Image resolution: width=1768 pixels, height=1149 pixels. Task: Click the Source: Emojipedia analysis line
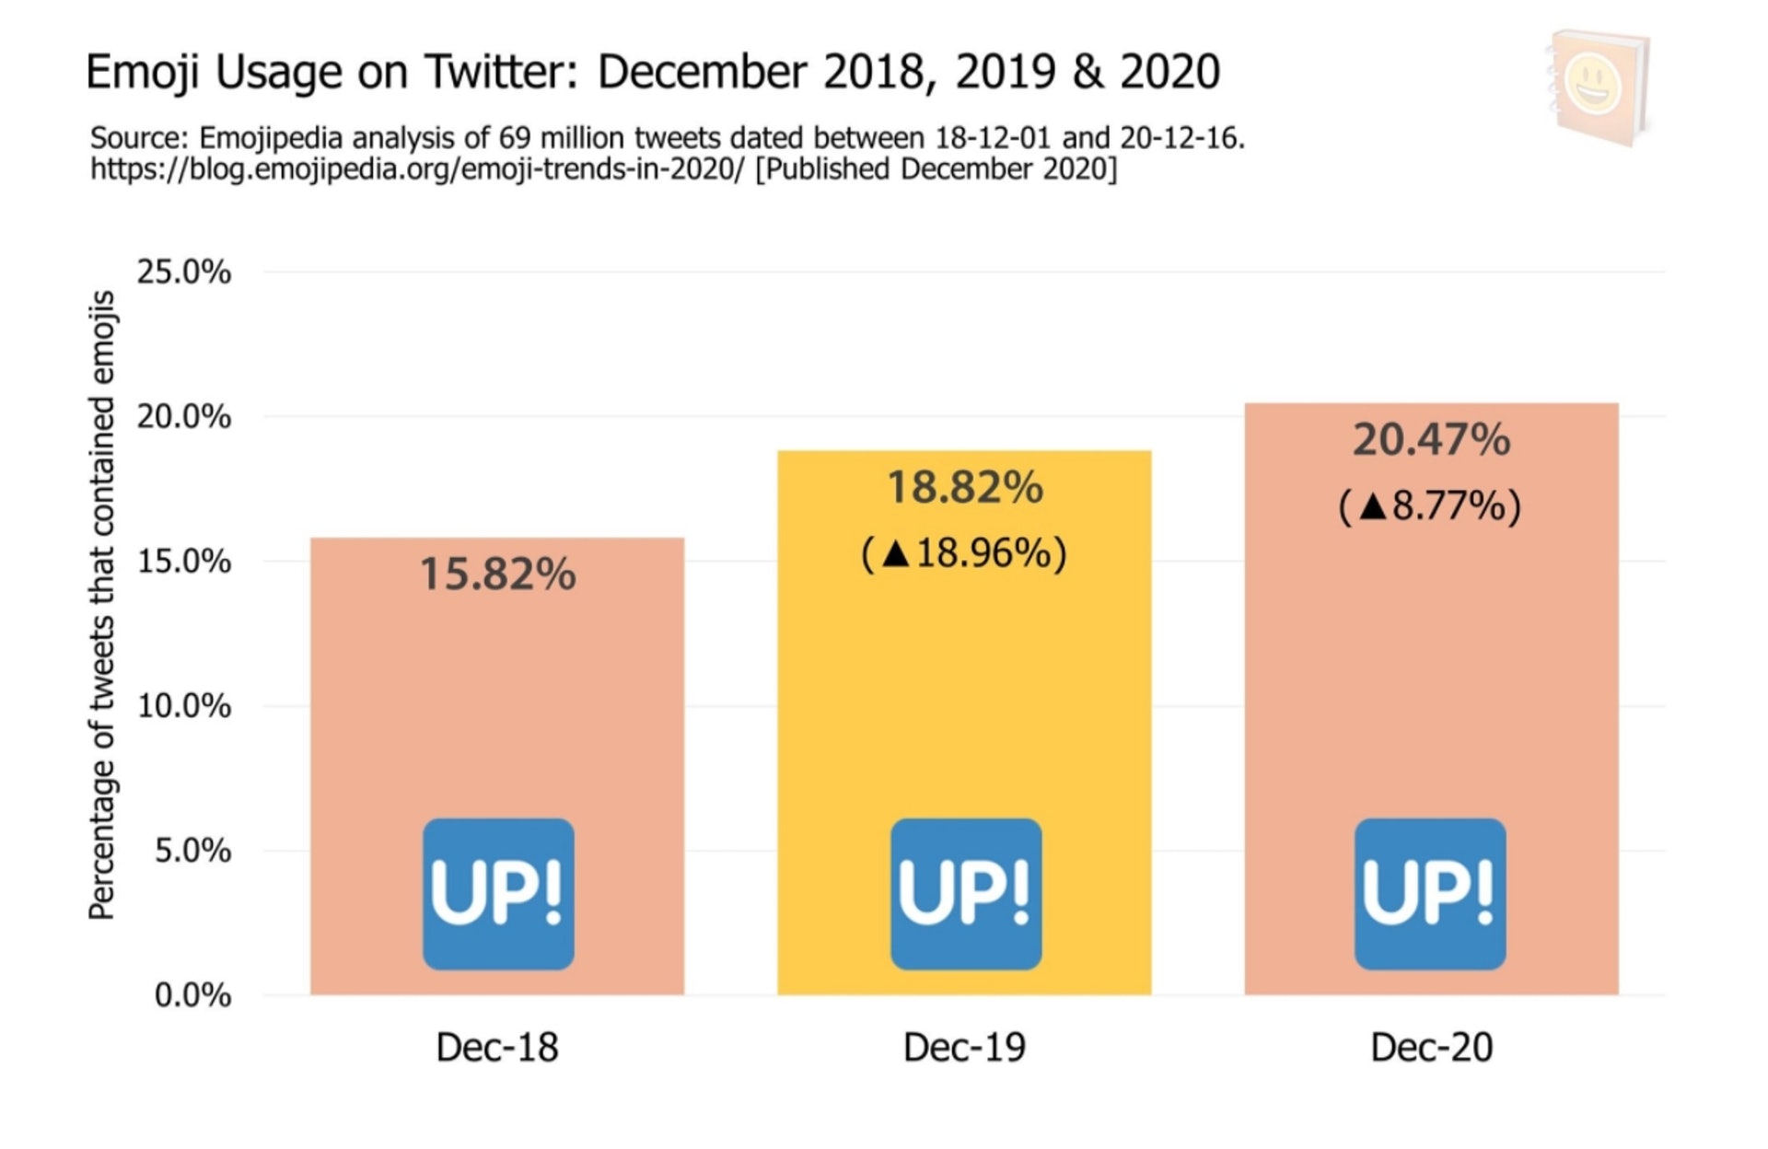pyautogui.click(x=668, y=138)
